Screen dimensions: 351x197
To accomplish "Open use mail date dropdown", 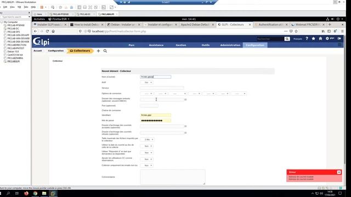I will 147,146.
